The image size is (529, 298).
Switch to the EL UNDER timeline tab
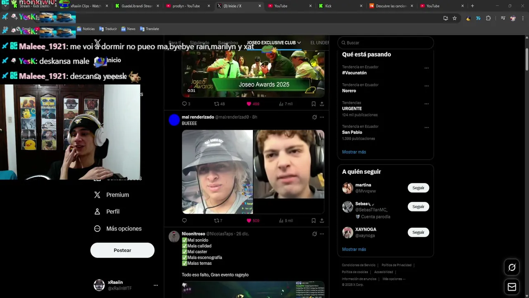[x=319, y=43]
